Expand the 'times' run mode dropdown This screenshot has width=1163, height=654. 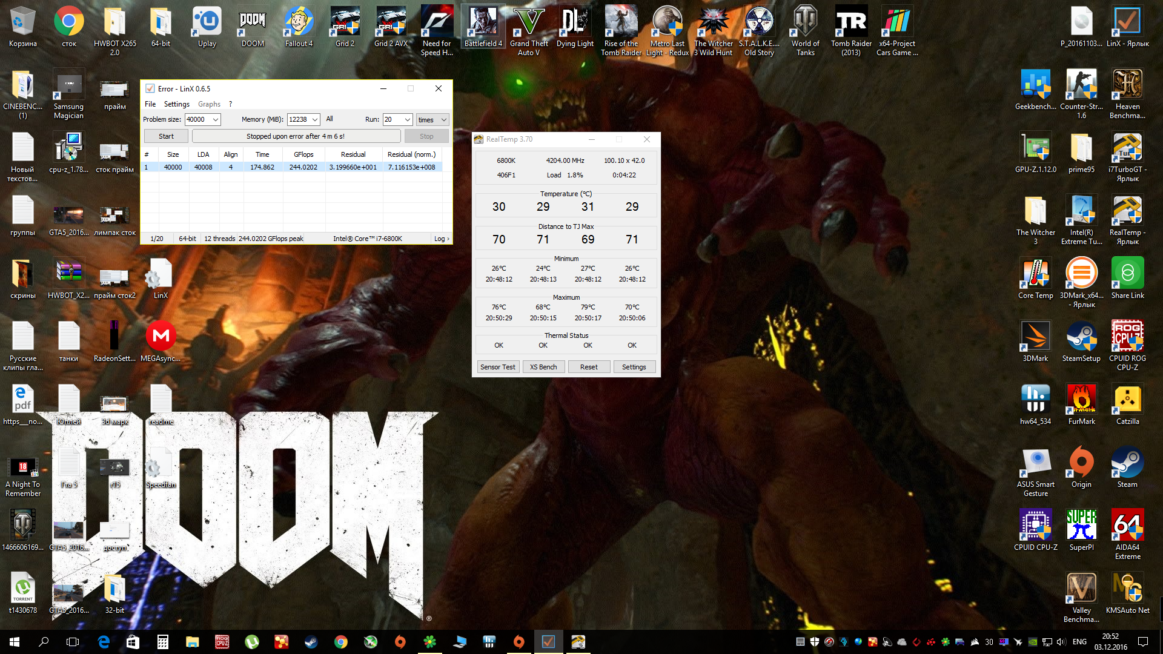pos(444,120)
